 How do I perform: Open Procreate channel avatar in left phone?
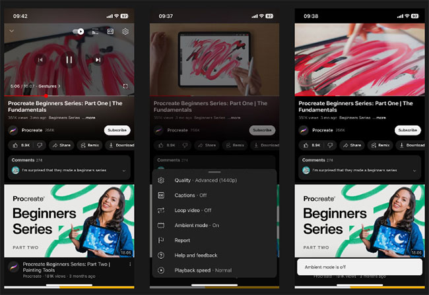[x=13, y=130]
